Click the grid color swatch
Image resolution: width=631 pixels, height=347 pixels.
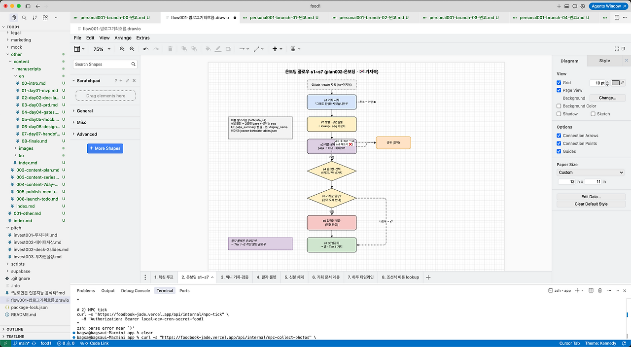click(x=615, y=83)
